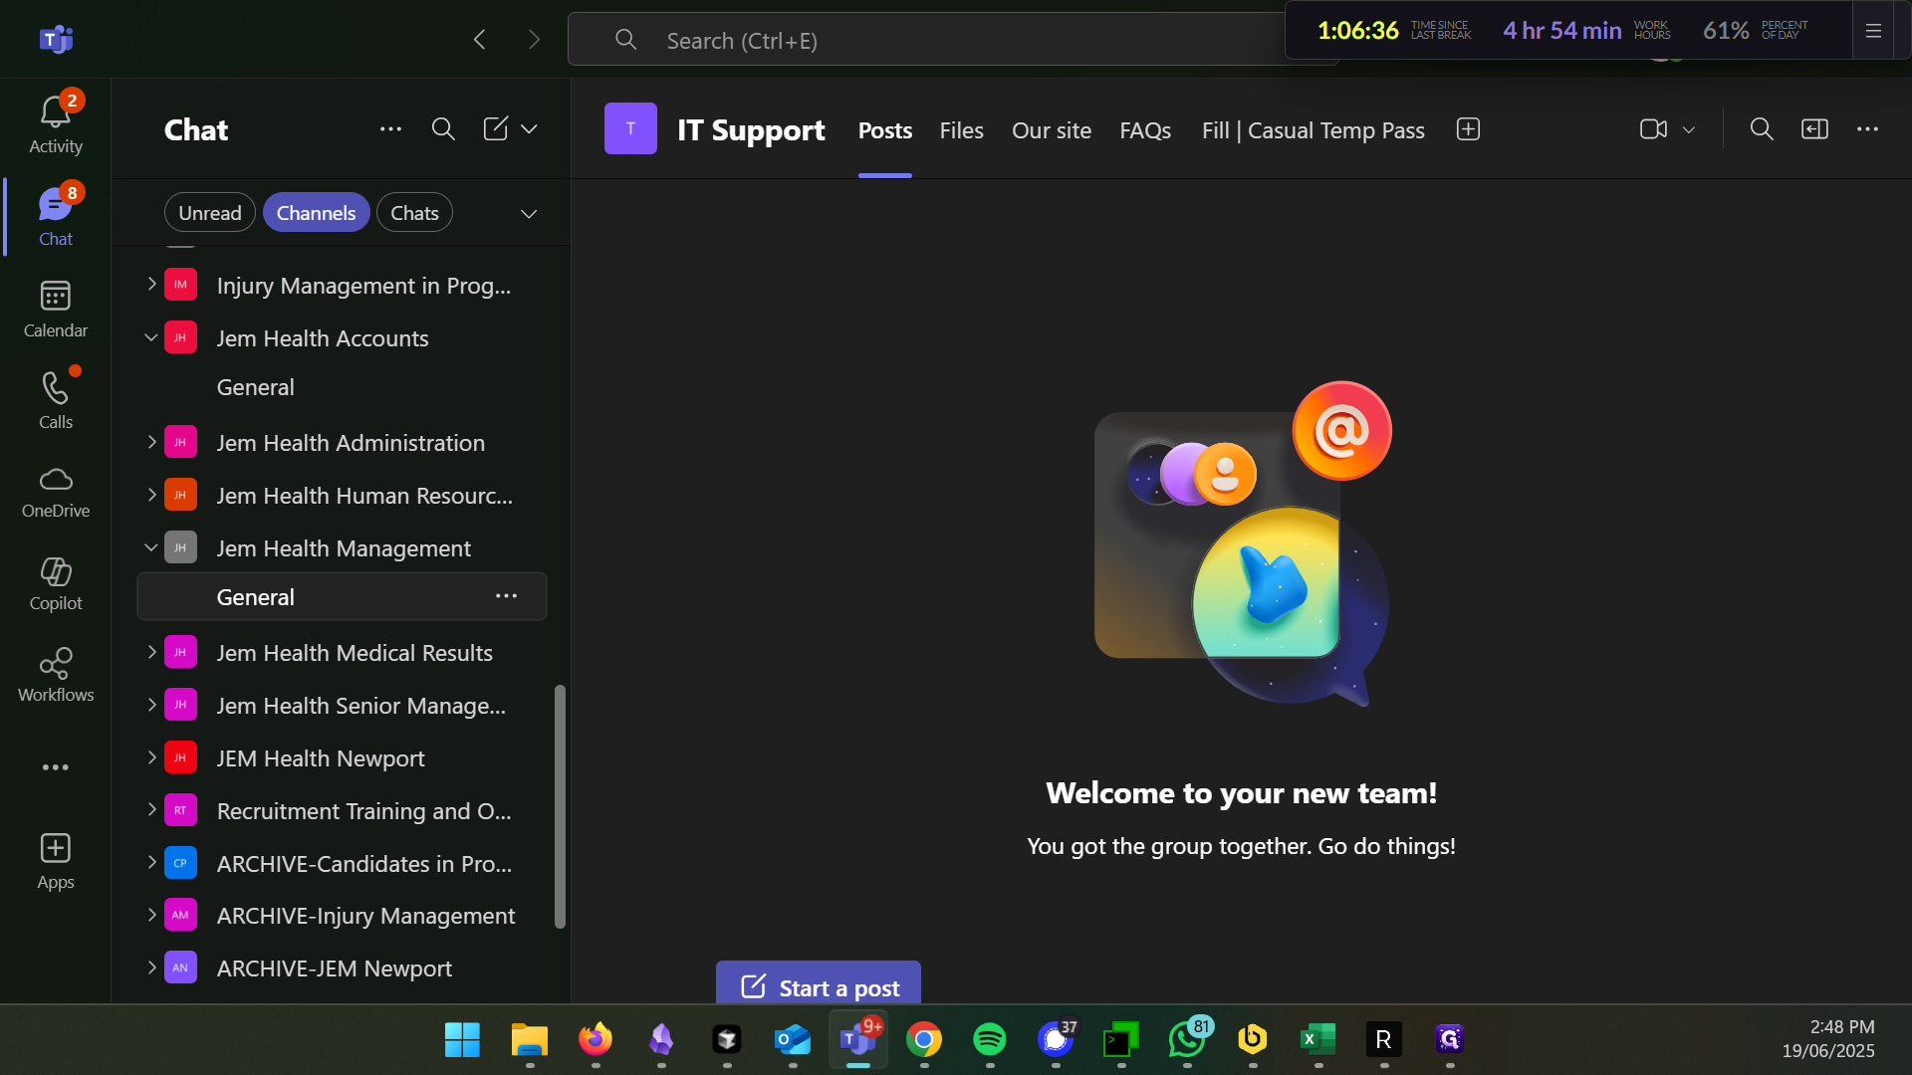Open Excel from the taskbar

click(1317, 1039)
